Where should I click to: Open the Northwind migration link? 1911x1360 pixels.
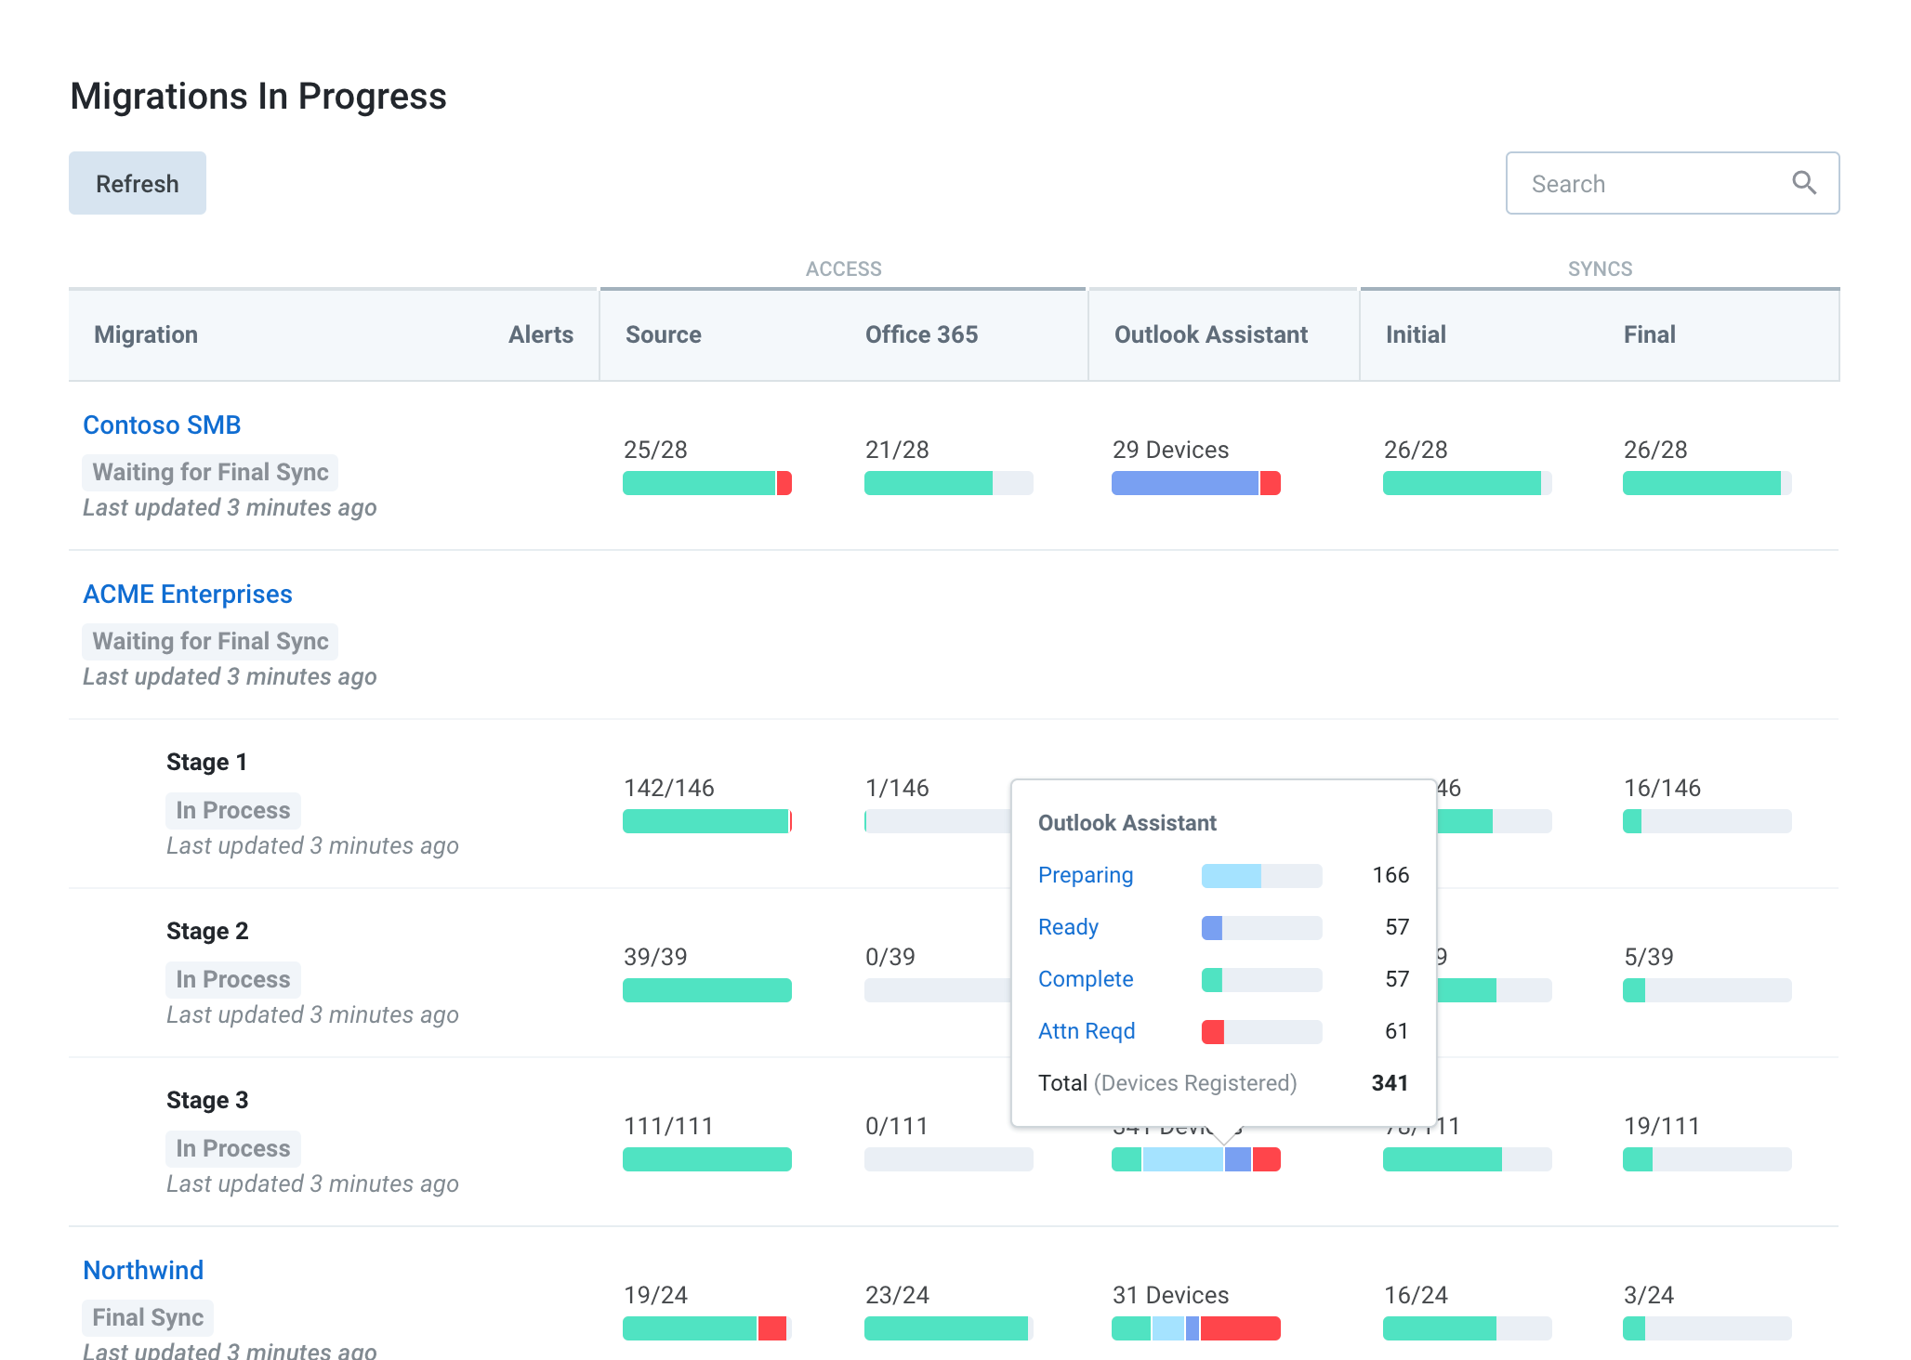(143, 1270)
